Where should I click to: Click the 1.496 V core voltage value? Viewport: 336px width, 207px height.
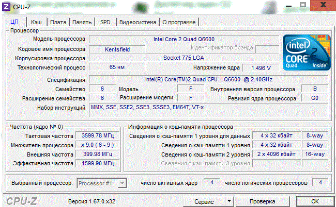261,68
